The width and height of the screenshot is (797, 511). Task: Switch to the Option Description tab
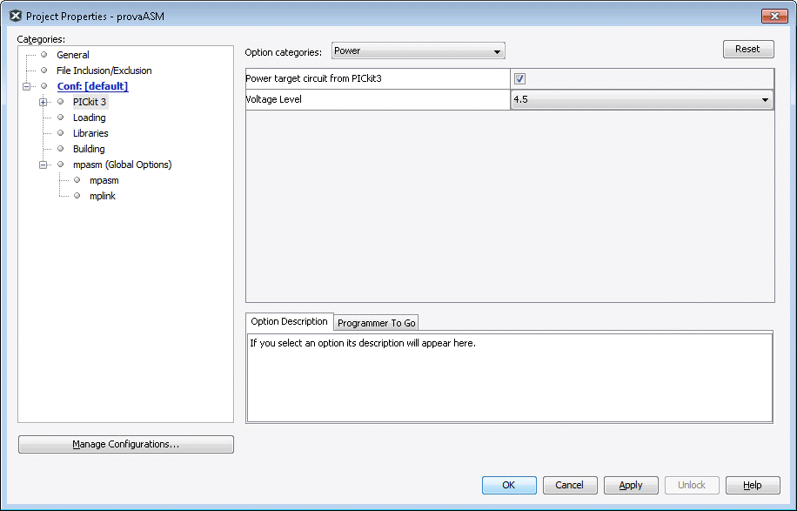click(x=289, y=322)
